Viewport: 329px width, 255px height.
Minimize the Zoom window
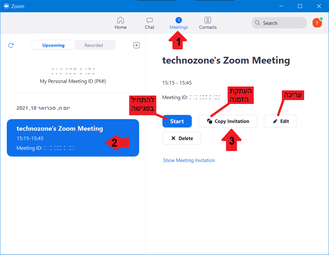tap(281, 6)
